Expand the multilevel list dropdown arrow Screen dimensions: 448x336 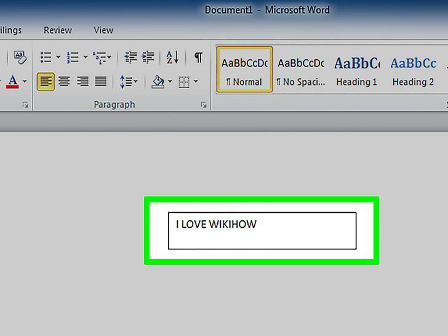(109, 57)
